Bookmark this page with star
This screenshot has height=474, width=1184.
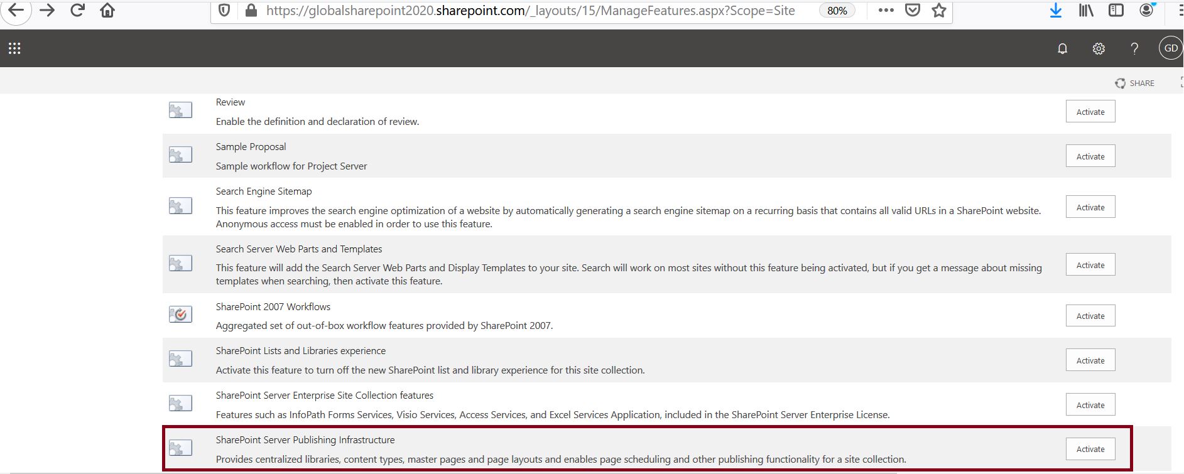click(x=939, y=10)
